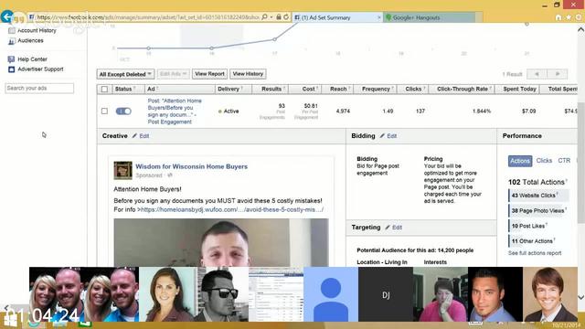Click the View Report button
Viewport: 585px width, 329px height.
click(x=209, y=74)
